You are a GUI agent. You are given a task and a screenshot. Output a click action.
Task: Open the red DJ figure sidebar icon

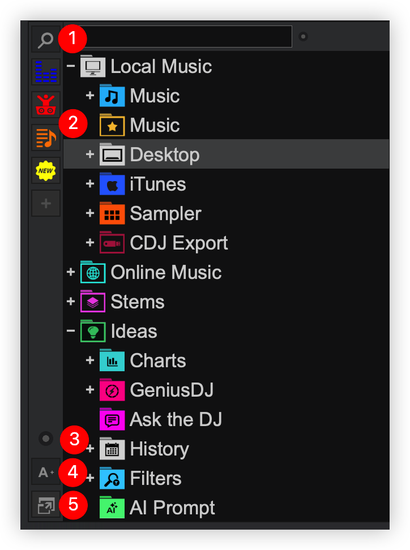[45, 105]
